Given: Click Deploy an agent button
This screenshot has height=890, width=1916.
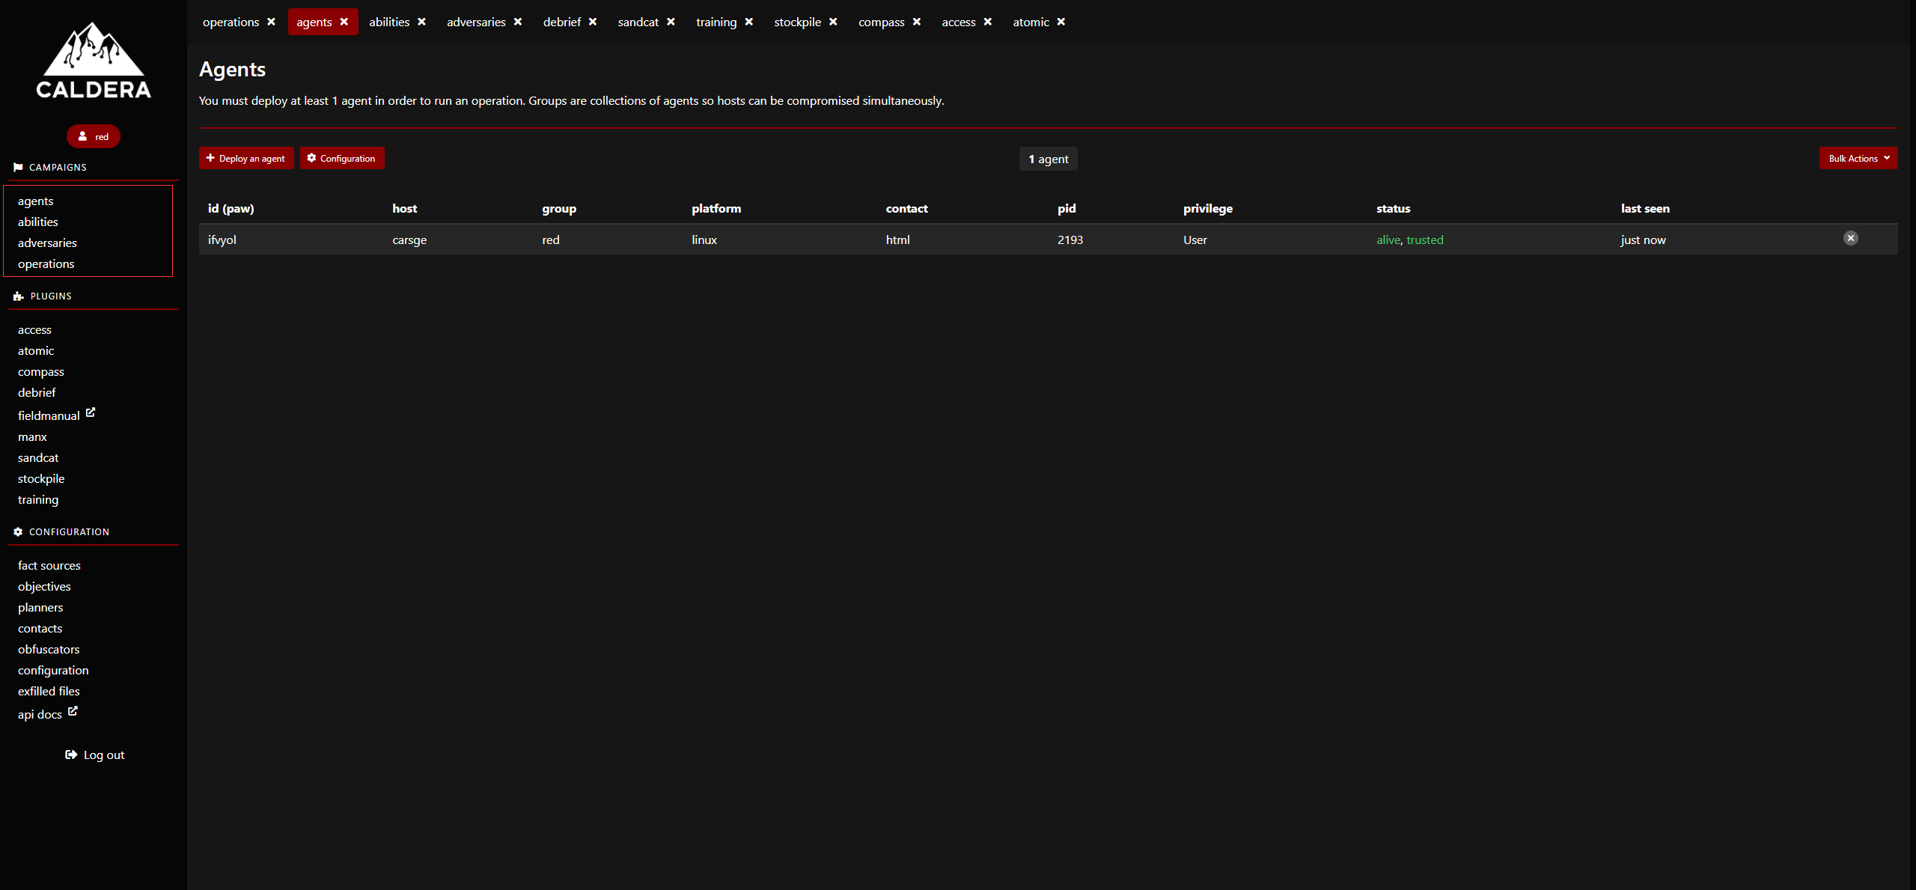Looking at the screenshot, I should click(x=246, y=158).
